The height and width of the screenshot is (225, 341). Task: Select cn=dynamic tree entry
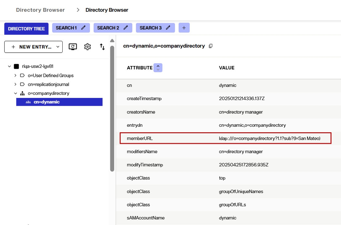tap(60, 102)
